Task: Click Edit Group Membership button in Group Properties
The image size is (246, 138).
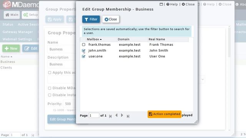Action: point(62,119)
